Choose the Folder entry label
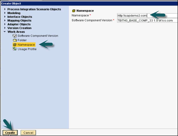Image resolution: width=178 pixels, height=136 pixels. tap(22, 40)
